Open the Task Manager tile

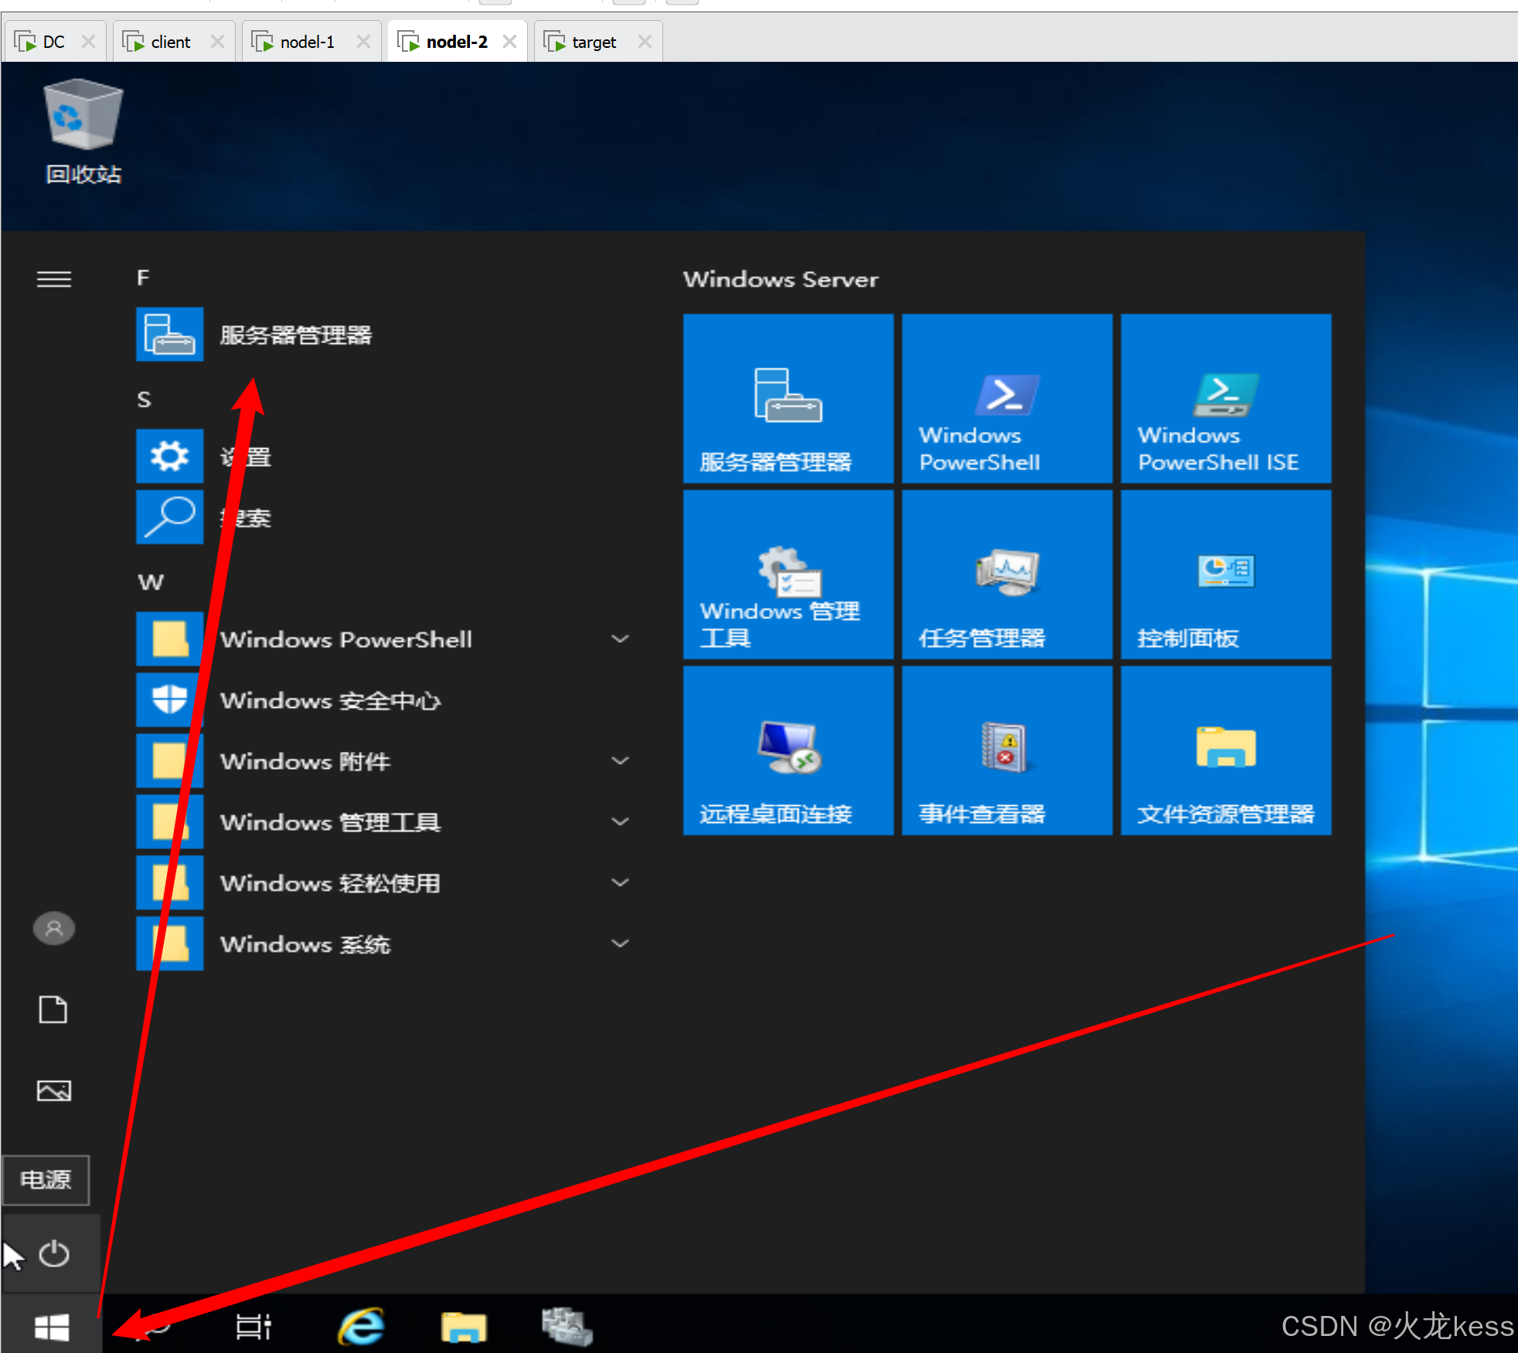[x=1006, y=574]
